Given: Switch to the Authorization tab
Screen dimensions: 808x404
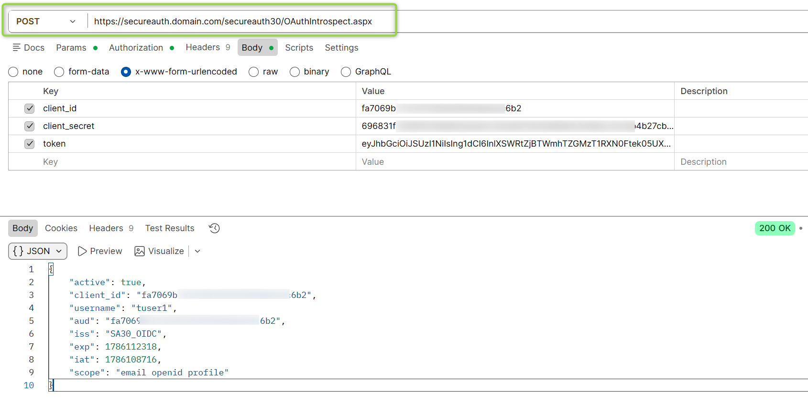Looking at the screenshot, I should [141, 48].
